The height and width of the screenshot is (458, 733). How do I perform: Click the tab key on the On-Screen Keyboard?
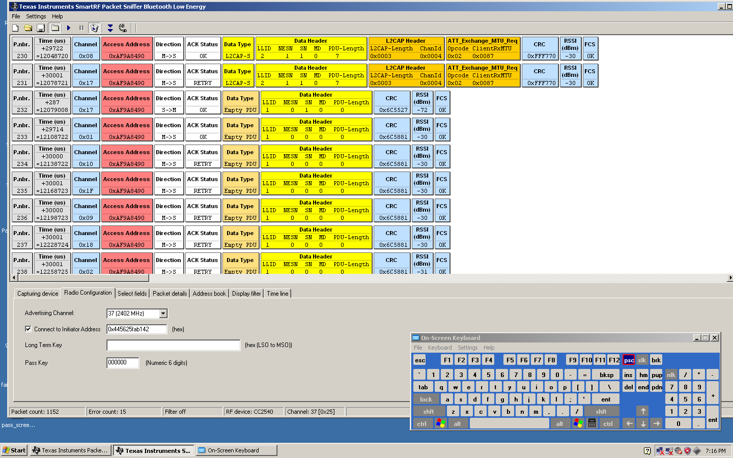click(x=423, y=387)
